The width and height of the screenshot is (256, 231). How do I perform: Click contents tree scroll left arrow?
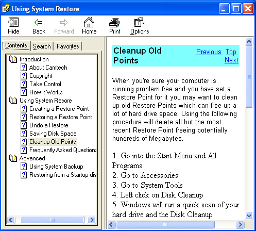[11, 220]
